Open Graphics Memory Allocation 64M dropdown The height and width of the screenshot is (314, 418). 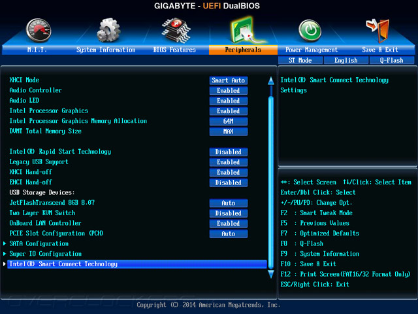click(229, 121)
